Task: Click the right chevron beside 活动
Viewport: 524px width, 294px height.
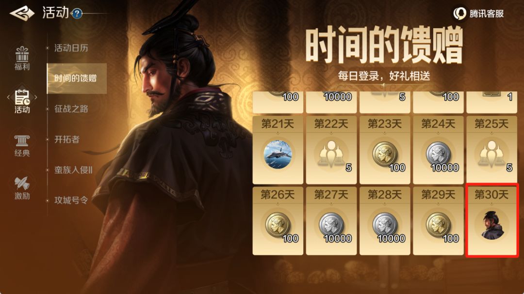Action: (35, 97)
